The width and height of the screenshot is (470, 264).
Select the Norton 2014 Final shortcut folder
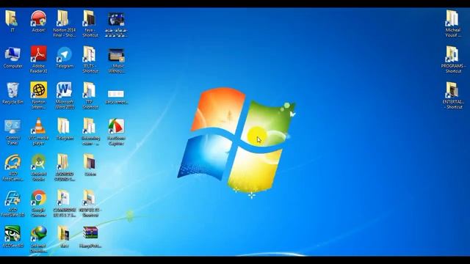point(64,23)
